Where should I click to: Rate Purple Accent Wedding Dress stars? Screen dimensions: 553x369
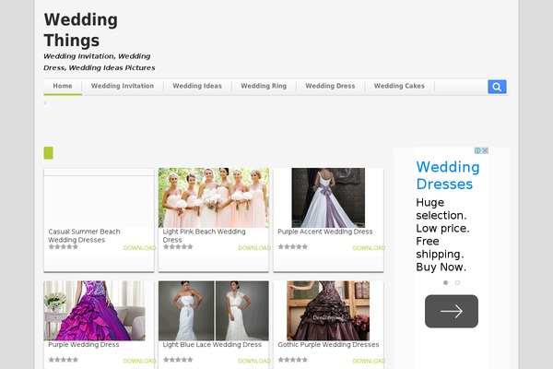pyautogui.click(x=293, y=247)
